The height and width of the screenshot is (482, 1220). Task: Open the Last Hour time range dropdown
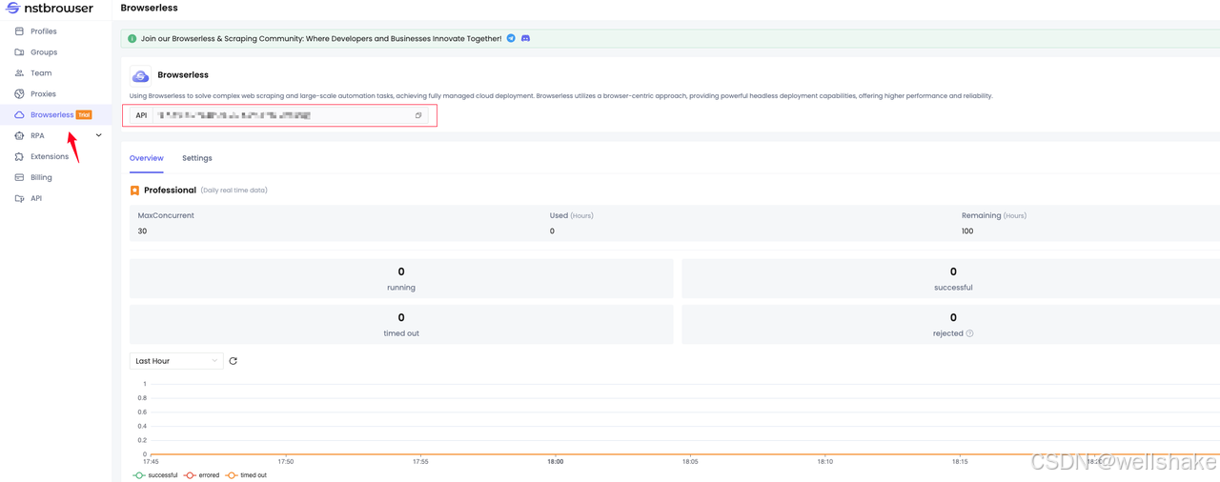pyautogui.click(x=176, y=361)
